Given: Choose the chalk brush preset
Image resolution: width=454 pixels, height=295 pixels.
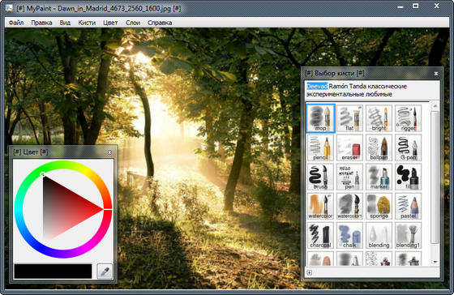Looking at the screenshot, I should point(349,235).
